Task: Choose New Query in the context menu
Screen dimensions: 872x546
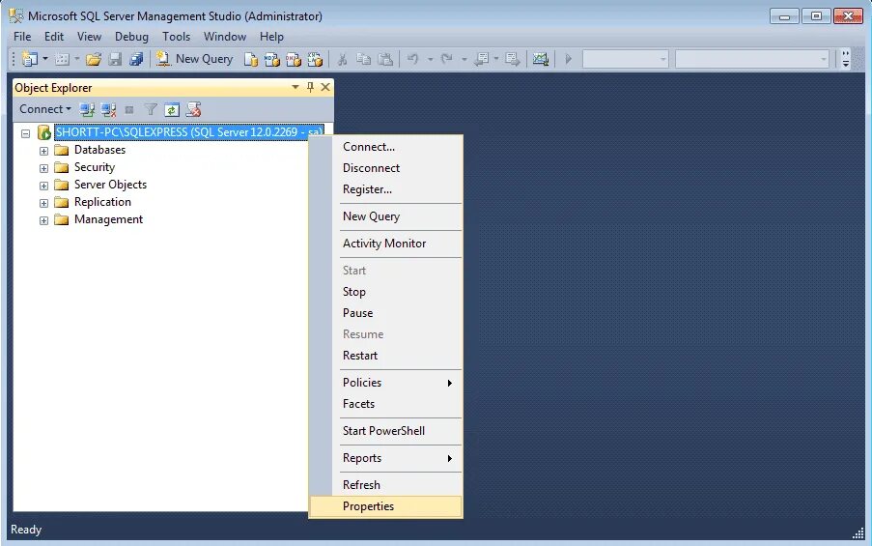Action: coord(385,216)
